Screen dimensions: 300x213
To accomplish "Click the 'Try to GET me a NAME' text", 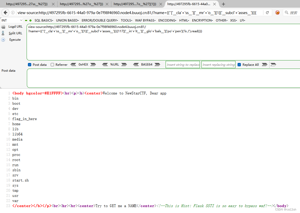I will click(x=116, y=206).
